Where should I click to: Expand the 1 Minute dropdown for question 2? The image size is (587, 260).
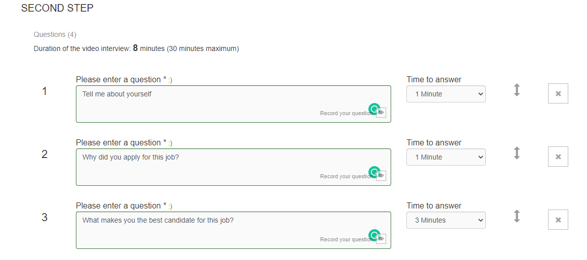coord(446,158)
